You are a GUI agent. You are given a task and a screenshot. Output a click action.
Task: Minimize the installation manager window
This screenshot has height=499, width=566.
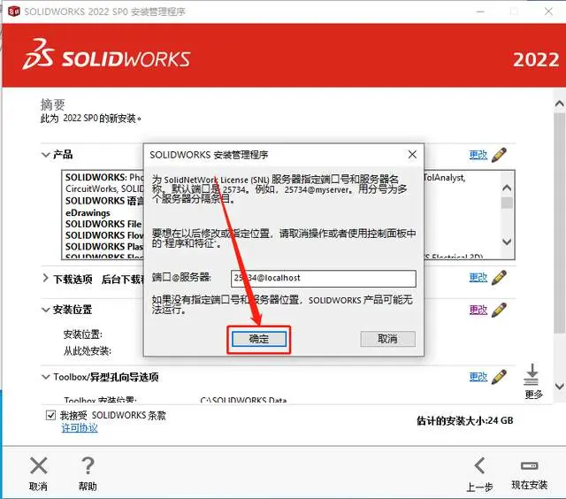tap(480, 12)
